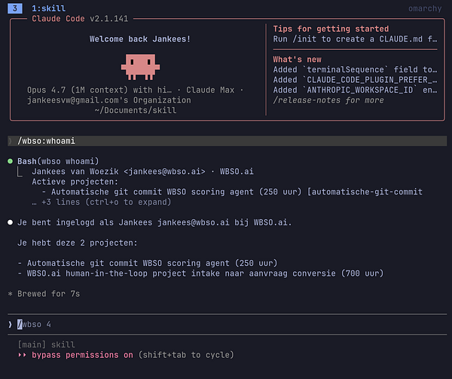The height and width of the screenshot is (379, 452).
Task: Click the Je bent ingelogd als line
Action: coord(154,222)
